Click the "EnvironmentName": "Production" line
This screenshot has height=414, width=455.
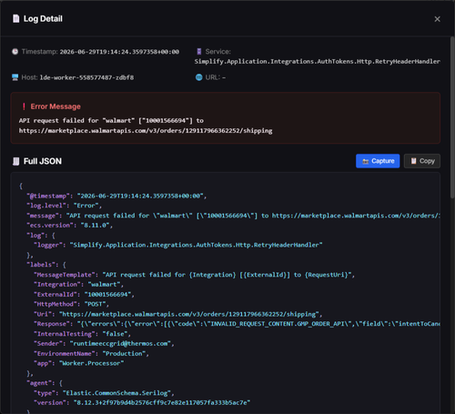pos(91,354)
